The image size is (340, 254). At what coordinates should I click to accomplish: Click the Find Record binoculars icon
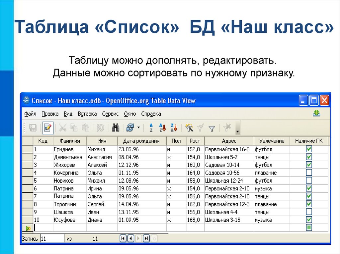(116, 128)
